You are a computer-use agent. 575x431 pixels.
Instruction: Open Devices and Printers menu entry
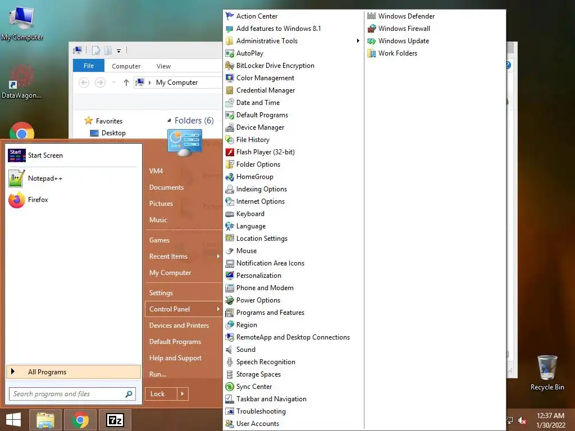(x=179, y=325)
